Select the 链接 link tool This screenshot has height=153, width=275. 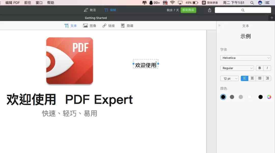click(x=108, y=26)
